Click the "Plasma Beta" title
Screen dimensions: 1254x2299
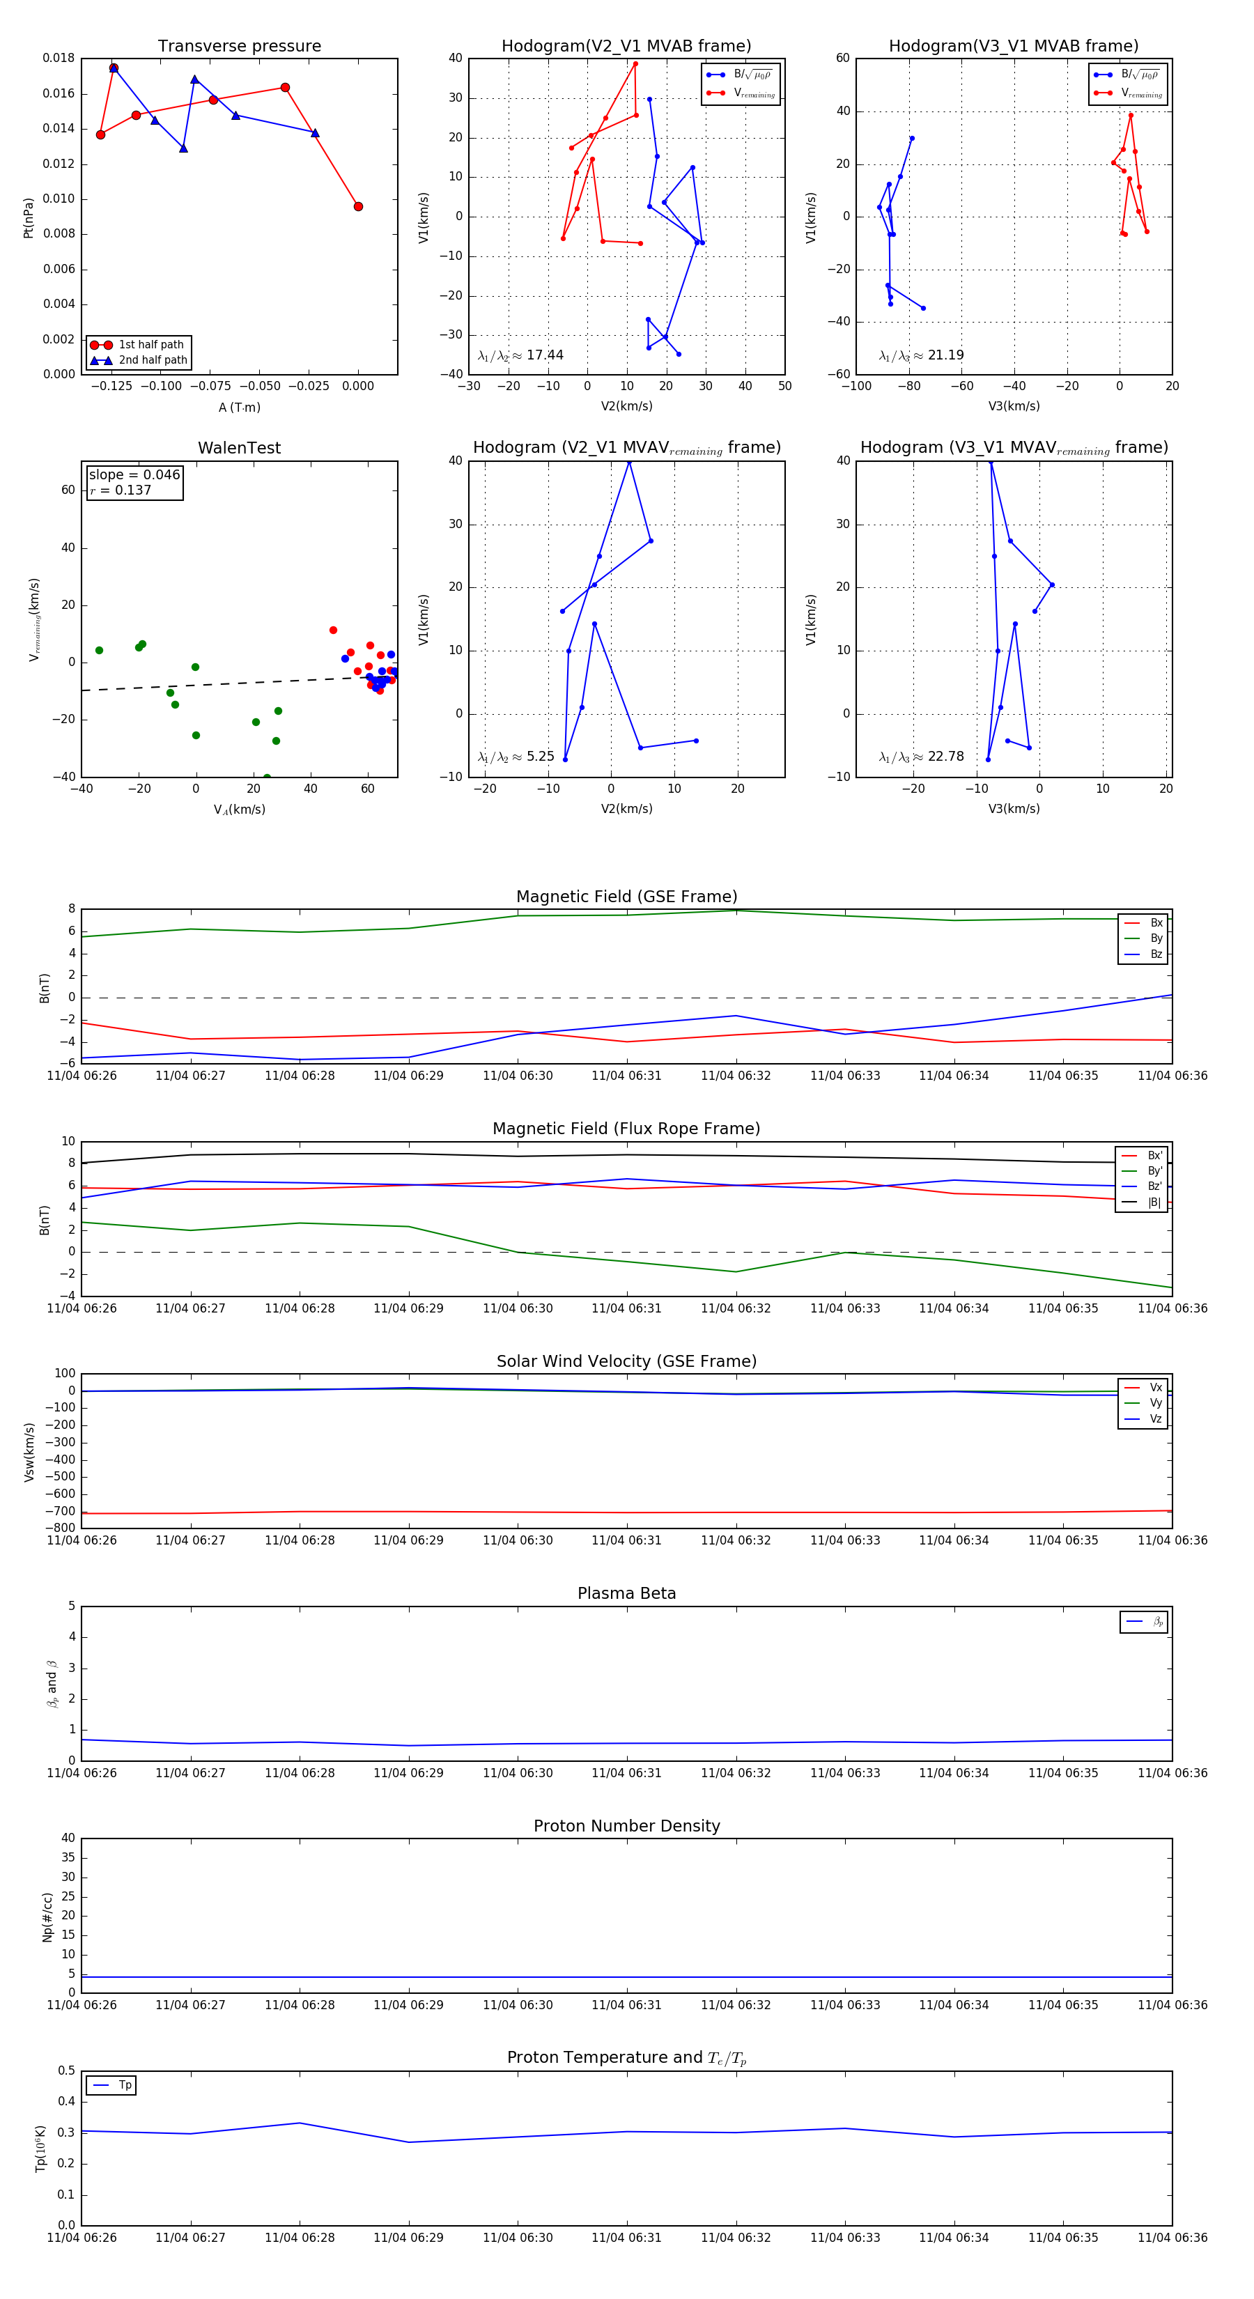click(x=626, y=1593)
